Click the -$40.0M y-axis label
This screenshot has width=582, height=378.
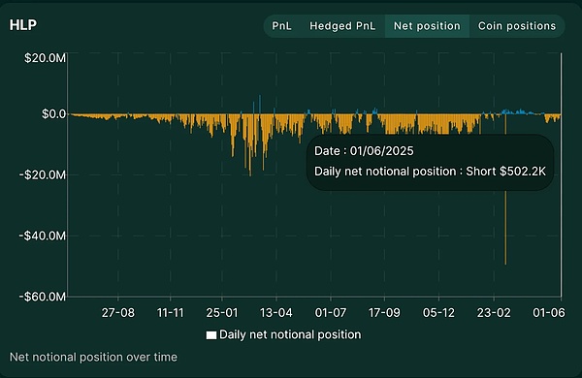pyautogui.click(x=43, y=236)
